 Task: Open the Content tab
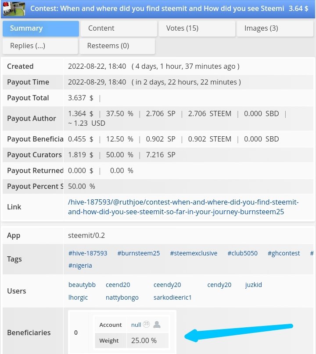(119, 28)
